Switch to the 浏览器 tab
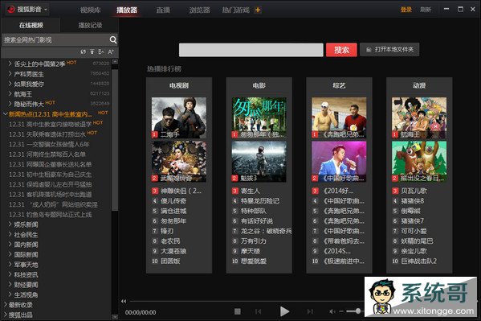Screen dimensions: 481x321 point(199,10)
